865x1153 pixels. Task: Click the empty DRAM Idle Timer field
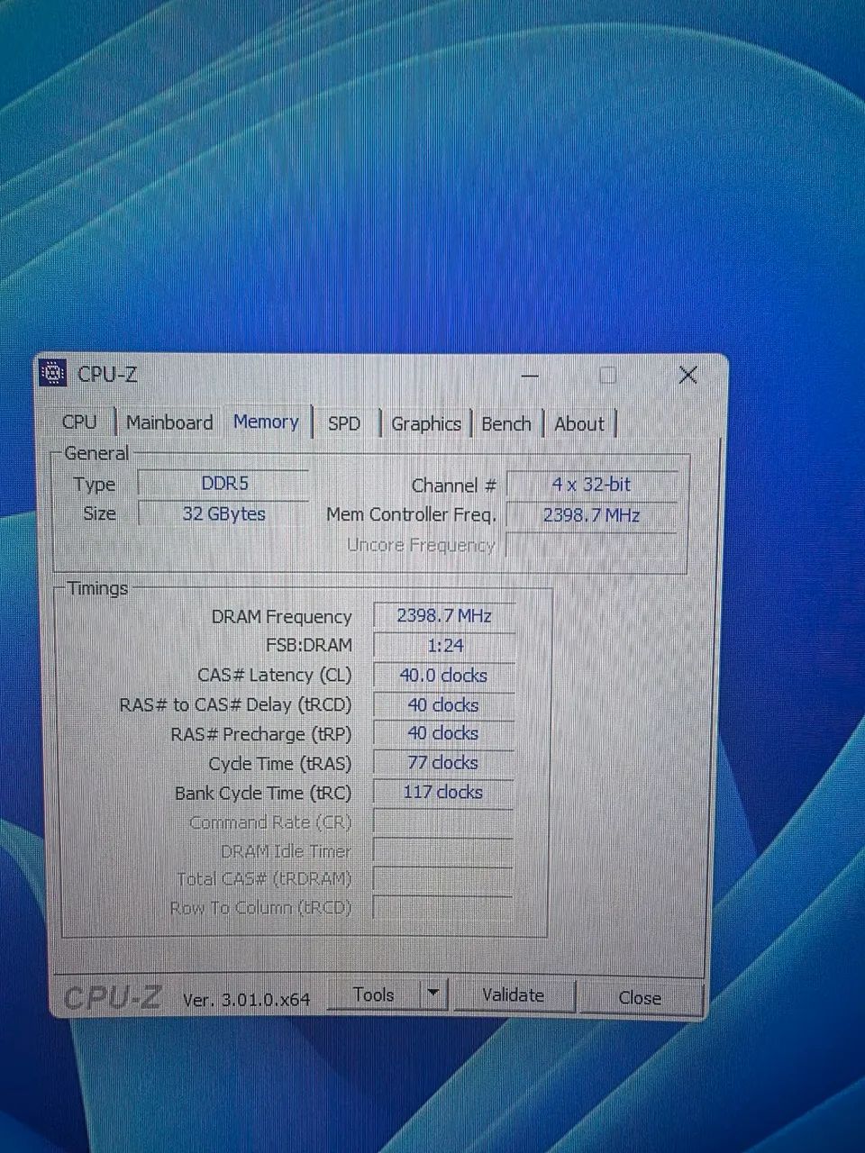tap(443, 851)
